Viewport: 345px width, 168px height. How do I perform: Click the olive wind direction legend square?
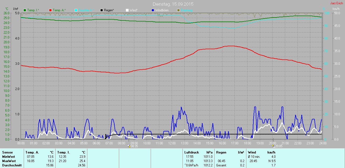click(x=178, y=10)
